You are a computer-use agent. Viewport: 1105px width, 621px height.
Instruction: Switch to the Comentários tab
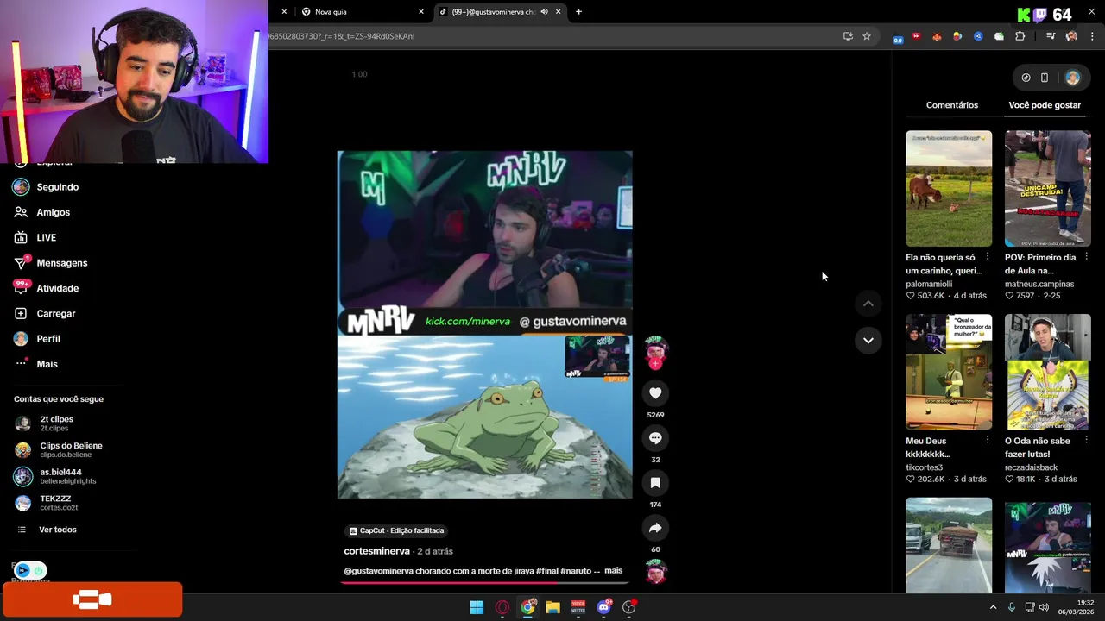click(952, 105)
